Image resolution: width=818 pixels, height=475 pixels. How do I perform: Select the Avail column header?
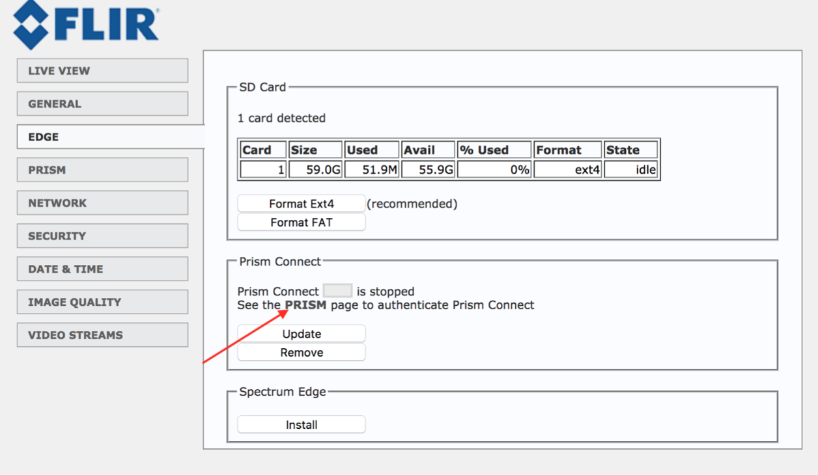coord(428,150)
